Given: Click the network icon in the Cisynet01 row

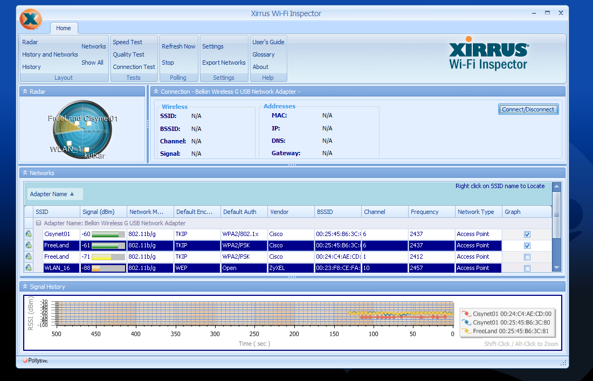Looking at the screenshot, I should 29,234.
